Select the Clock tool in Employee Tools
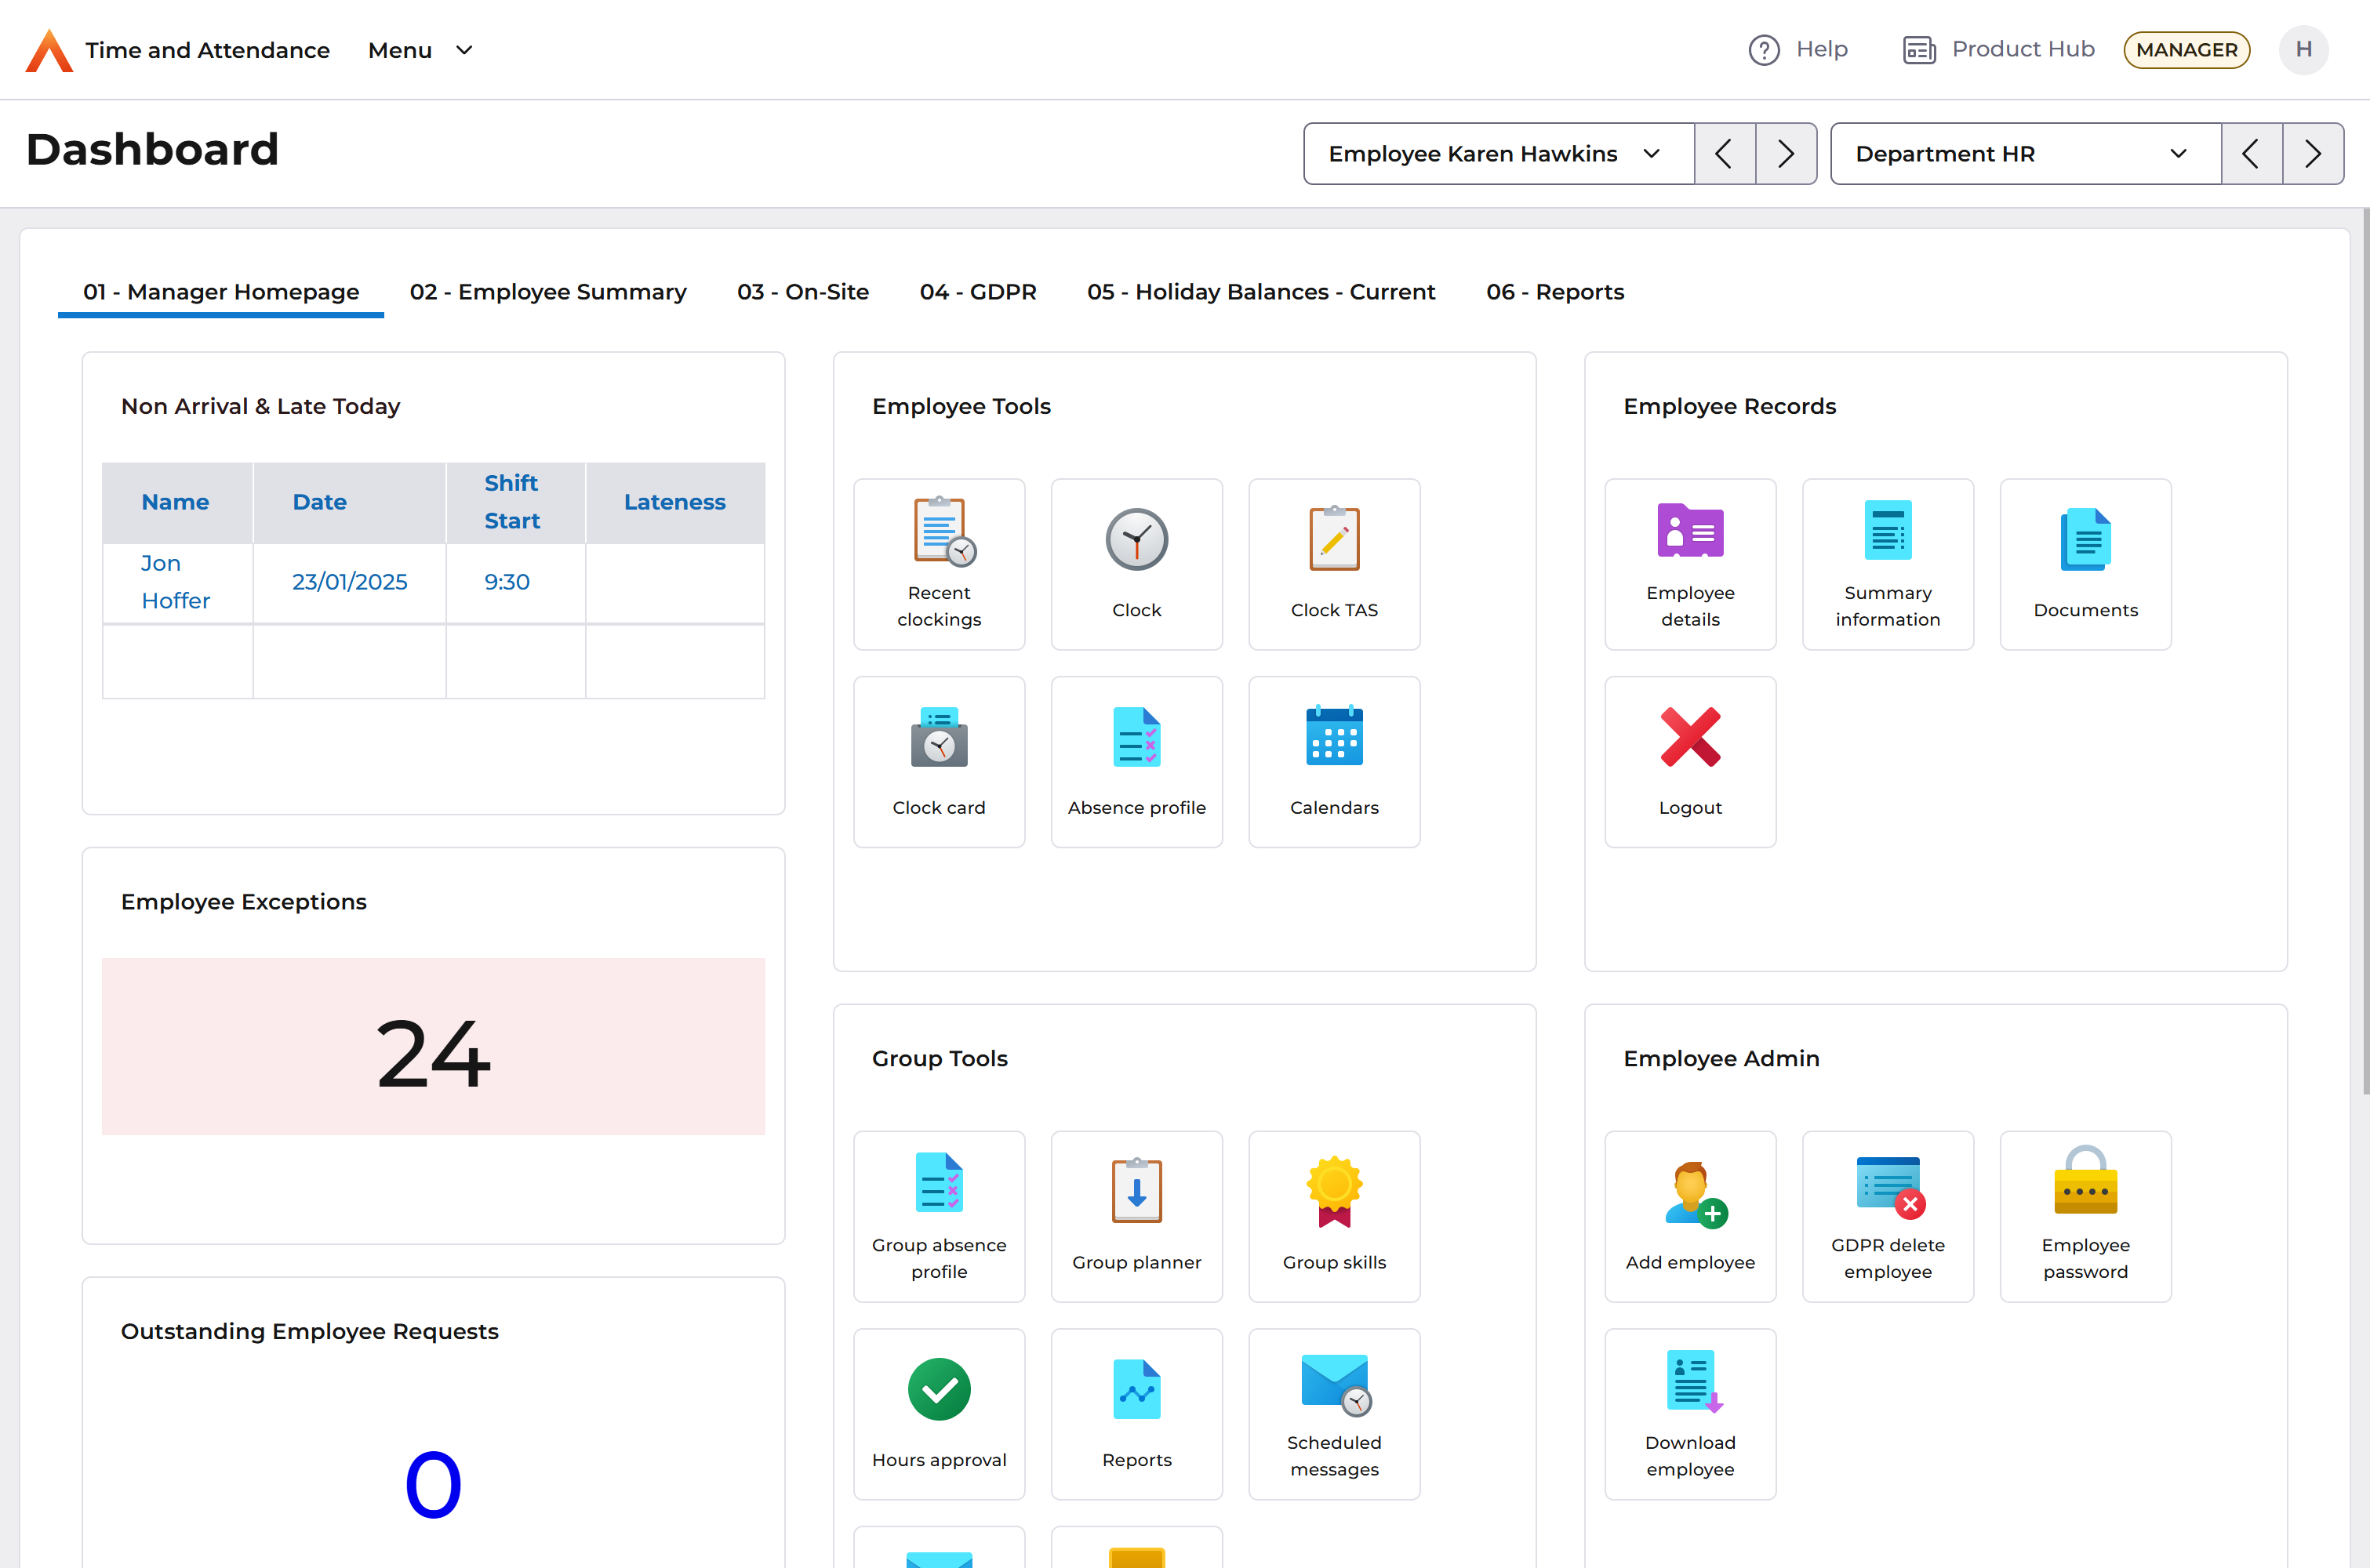 click(1136, 563)
